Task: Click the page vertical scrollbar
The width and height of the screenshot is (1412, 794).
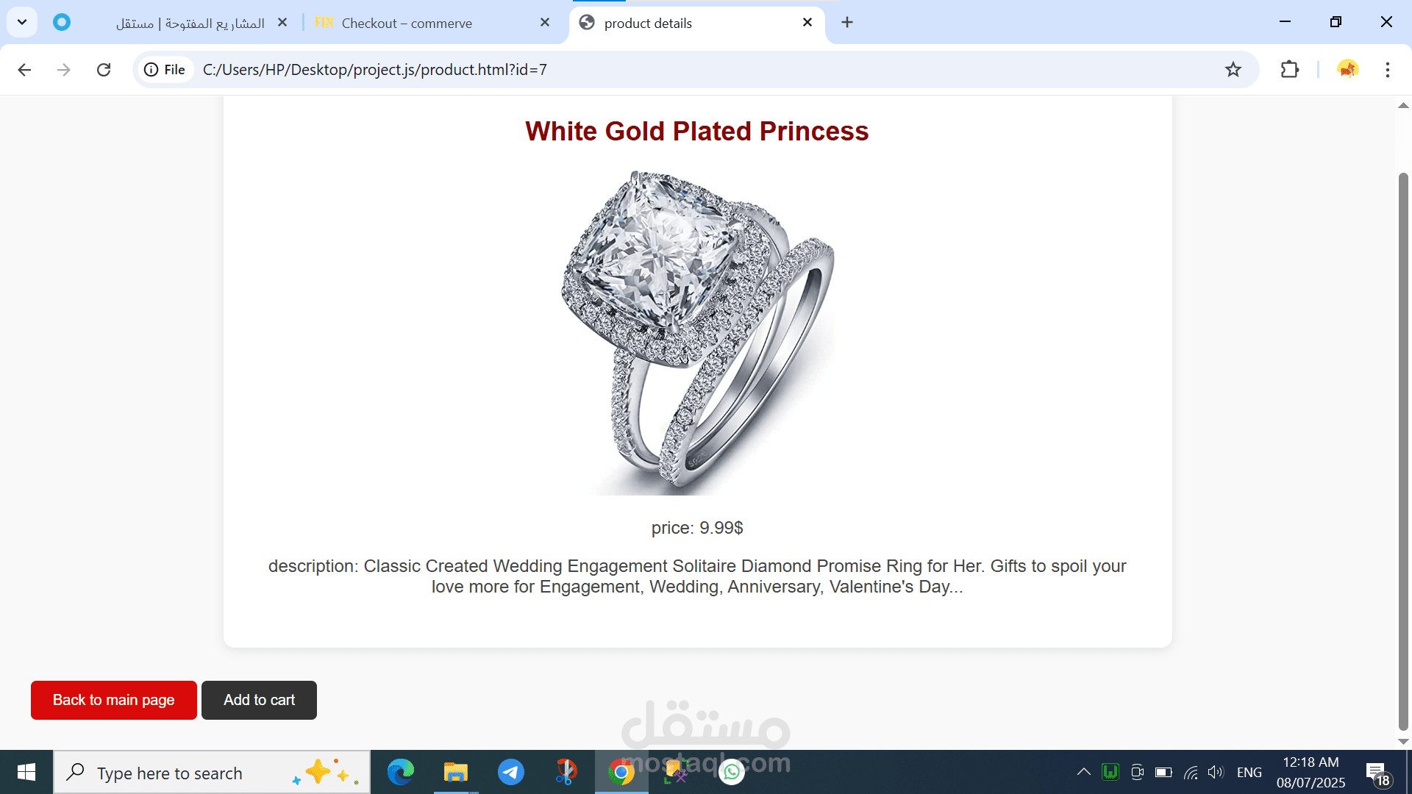Action: pyautogui.click(x=1403, y=423)
